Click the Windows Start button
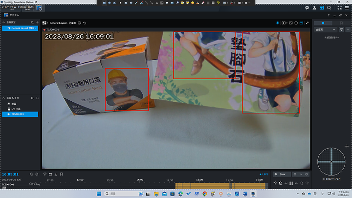 pyautogui.click(x=99, y=194)
